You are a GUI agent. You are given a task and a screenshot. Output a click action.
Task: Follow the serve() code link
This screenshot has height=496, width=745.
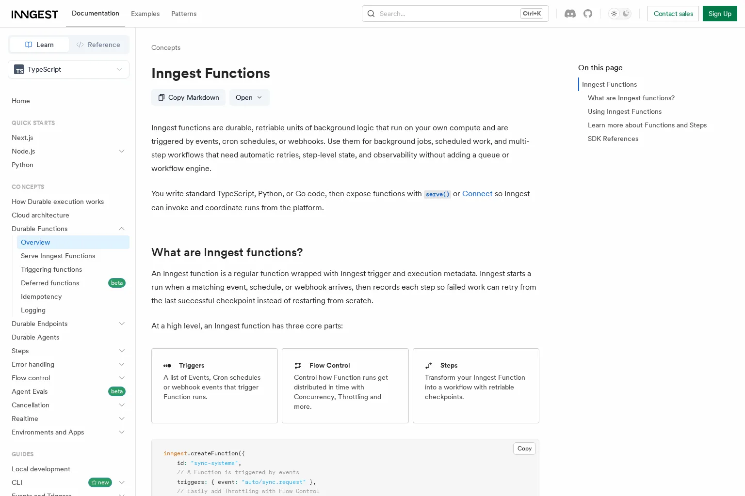(437, 194)
